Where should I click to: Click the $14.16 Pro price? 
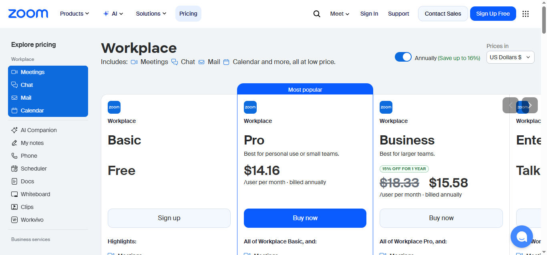click(x=262, y=171)
